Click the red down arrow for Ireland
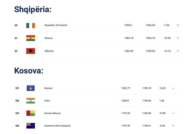This screenshot has width=196, height=134. coord(178,25)
